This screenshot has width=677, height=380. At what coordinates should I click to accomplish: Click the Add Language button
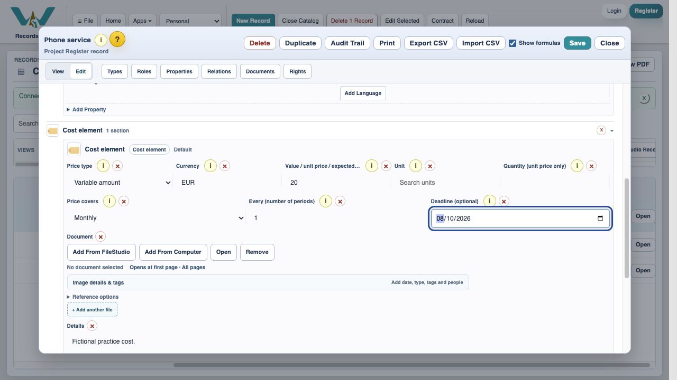coord(363,93)
